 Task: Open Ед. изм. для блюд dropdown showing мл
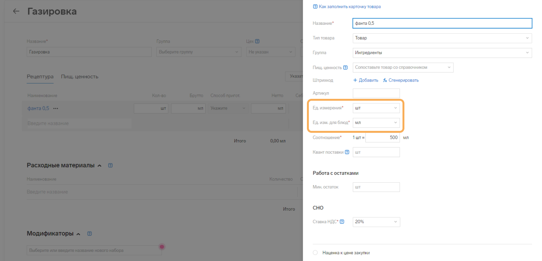(x=376, y=122)
